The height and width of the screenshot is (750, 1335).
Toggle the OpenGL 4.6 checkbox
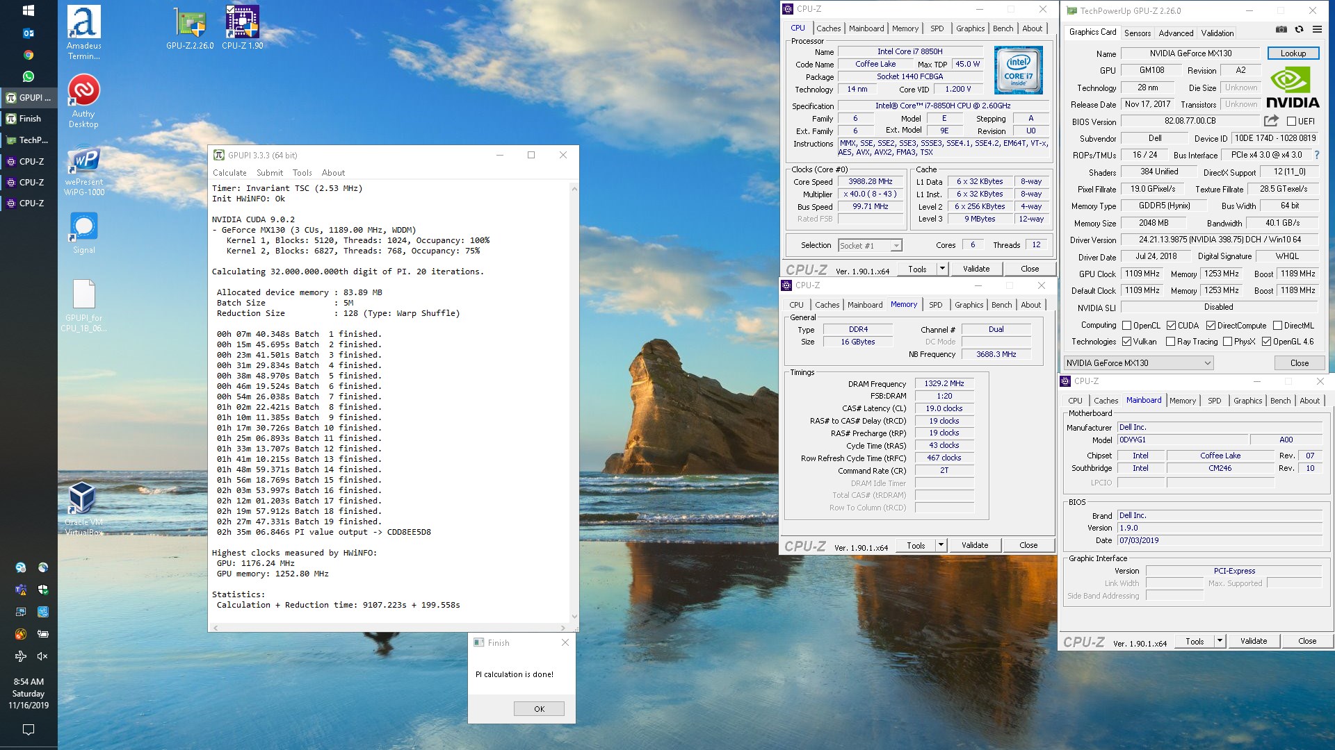(1267, 341)
